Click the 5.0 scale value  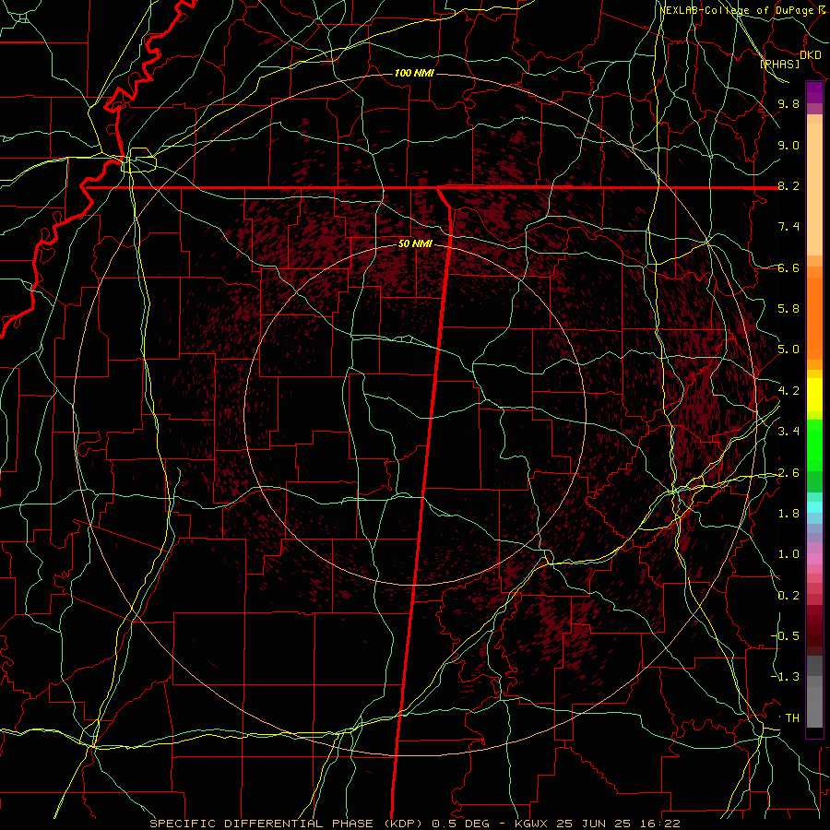pos(788,350)
